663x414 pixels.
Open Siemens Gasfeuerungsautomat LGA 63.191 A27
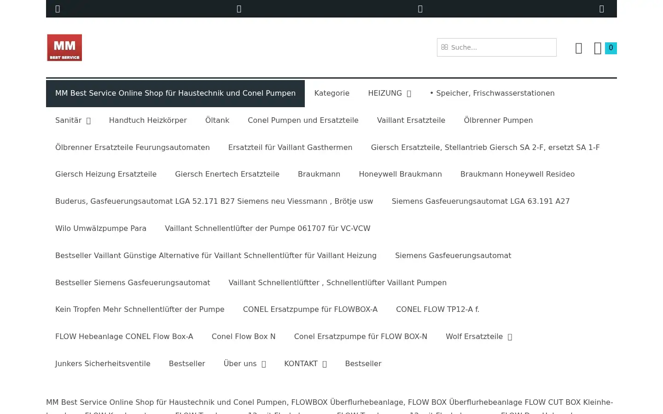click(481, 201)
